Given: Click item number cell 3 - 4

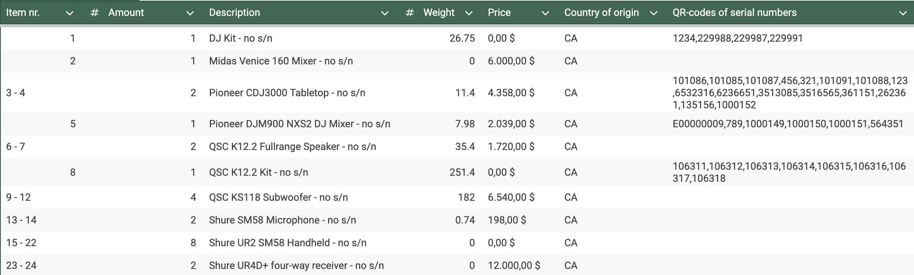Looking at the screenshot, I should point(16,93).
